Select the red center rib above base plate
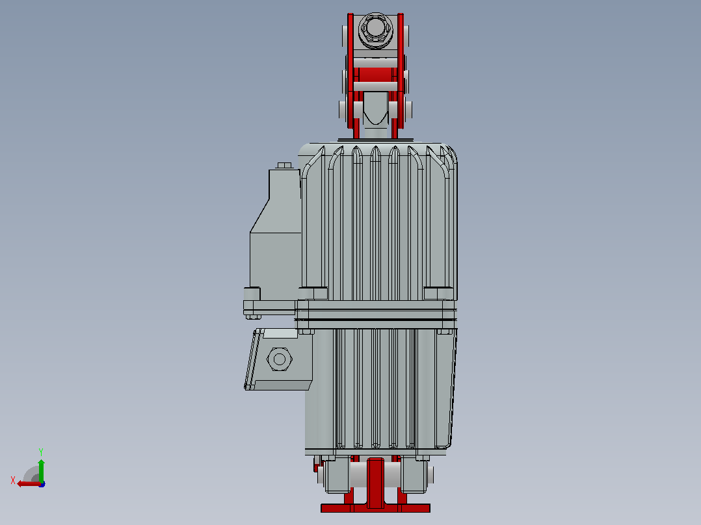Image resolution: width=701 pixels, height=525 pixels. pyautogui.click(x=375, y=483)
